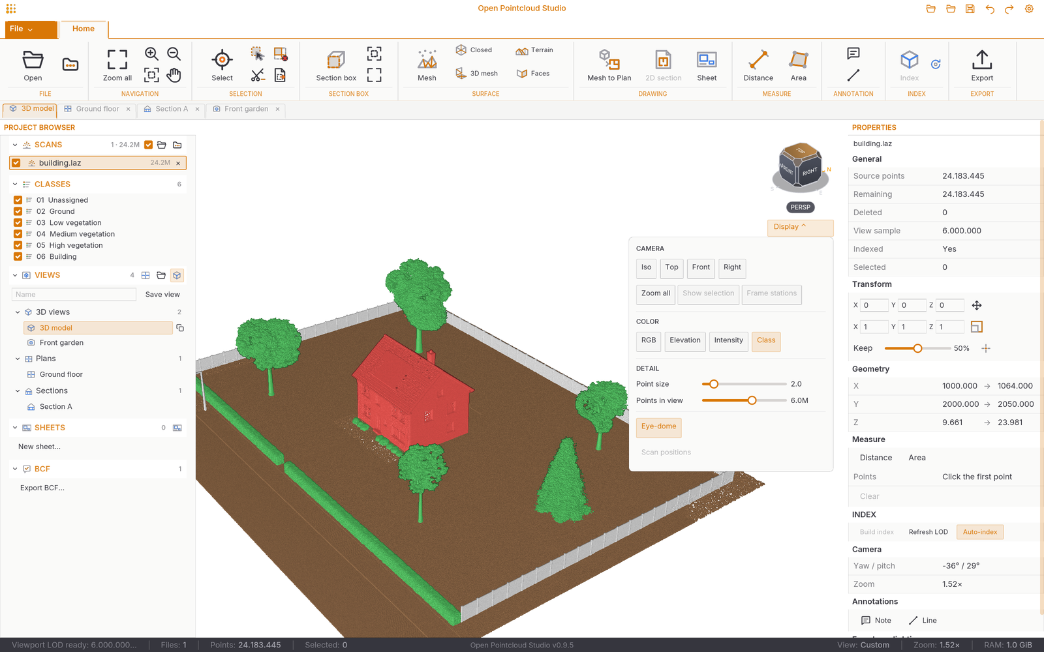Hide the 05 High vegetation class
This screenshot has height=652, width=1044.
tap(18, 245)
